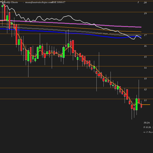Click the price axis label 17
This screenshot has height=153, width=153.
pos(145,35)
